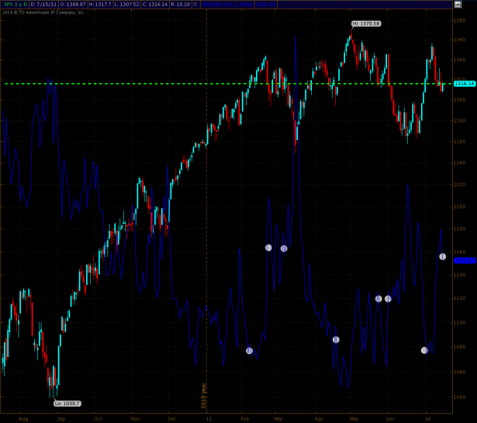This screenshot has width=477, height=423.
Task: Click the vertical 2010 year divider label
Action: (x=204, y=396)
